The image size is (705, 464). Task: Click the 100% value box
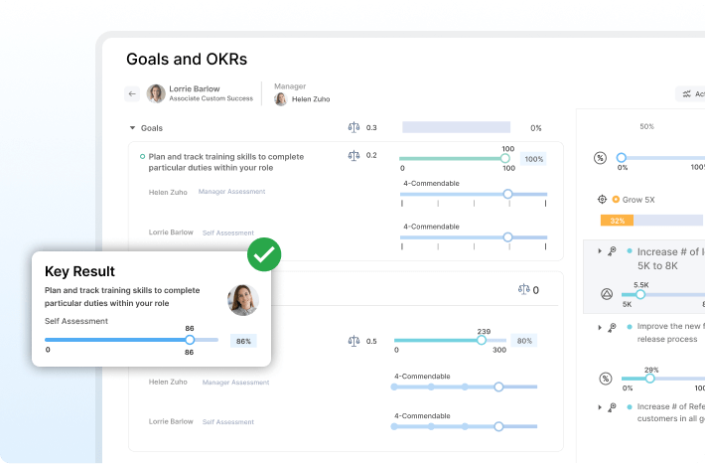pyautogui.click(x=533, y=159)
